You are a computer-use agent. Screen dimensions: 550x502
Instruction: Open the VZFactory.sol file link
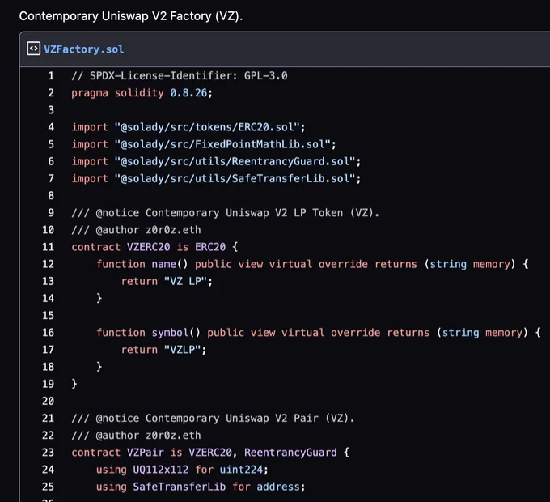tap(84, 49)
